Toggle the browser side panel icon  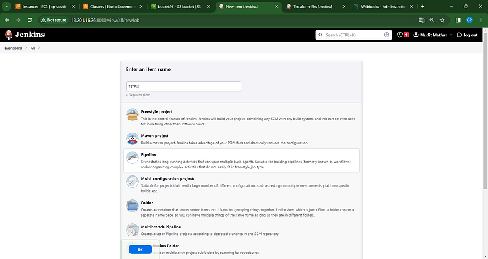click(458, 20)
